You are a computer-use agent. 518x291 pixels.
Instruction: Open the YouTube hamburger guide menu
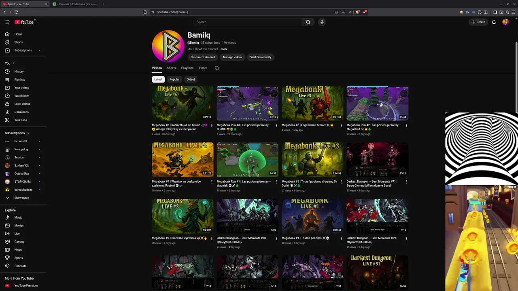tap(7, 22)
